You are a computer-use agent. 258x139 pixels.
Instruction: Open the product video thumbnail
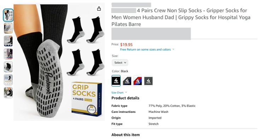[8, 92]
